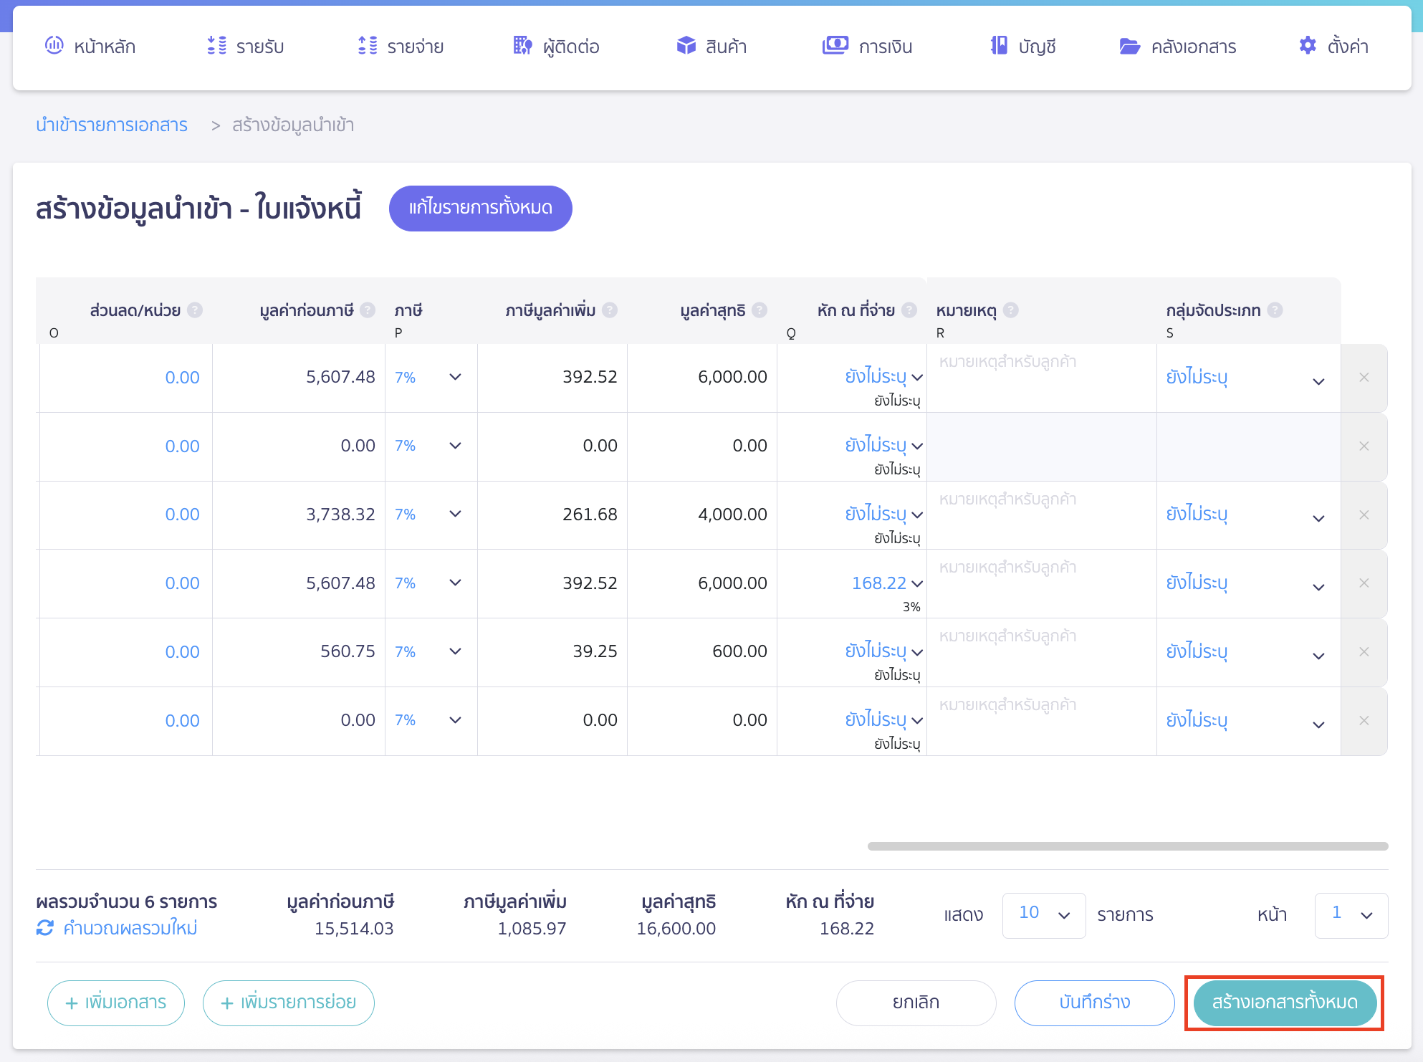Open the page number dropdown
The image size is (1423, 1062).
[1350, 914]
